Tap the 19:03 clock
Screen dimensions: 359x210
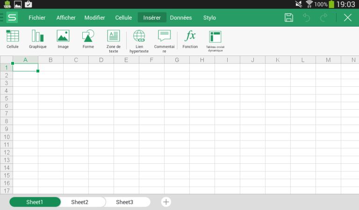(x=346, y=4)
